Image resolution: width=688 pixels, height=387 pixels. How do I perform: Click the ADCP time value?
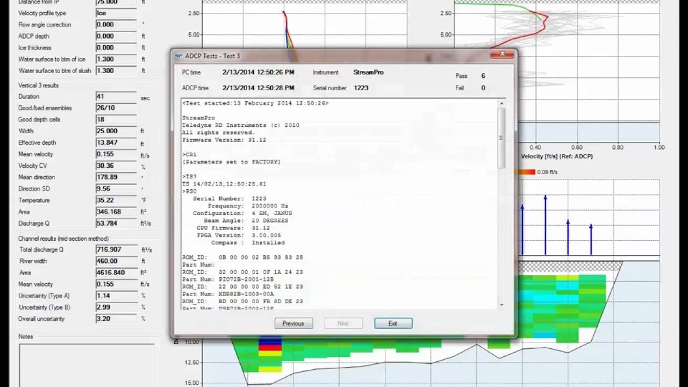[x=259, y=88]
